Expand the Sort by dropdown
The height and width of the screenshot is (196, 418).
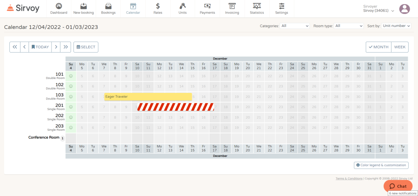[396, 26]
